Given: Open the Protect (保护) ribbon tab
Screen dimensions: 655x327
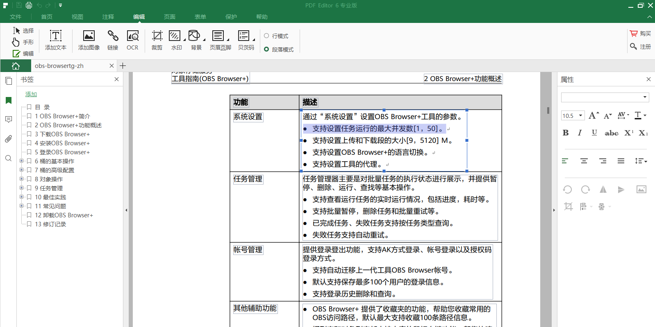Looking at the screenshot, I should [x=231, y=17].
